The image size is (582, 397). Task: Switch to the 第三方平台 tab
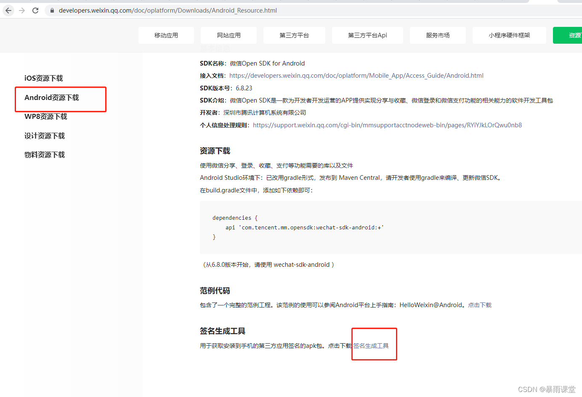pyautogui.click(x=294, y=35)
